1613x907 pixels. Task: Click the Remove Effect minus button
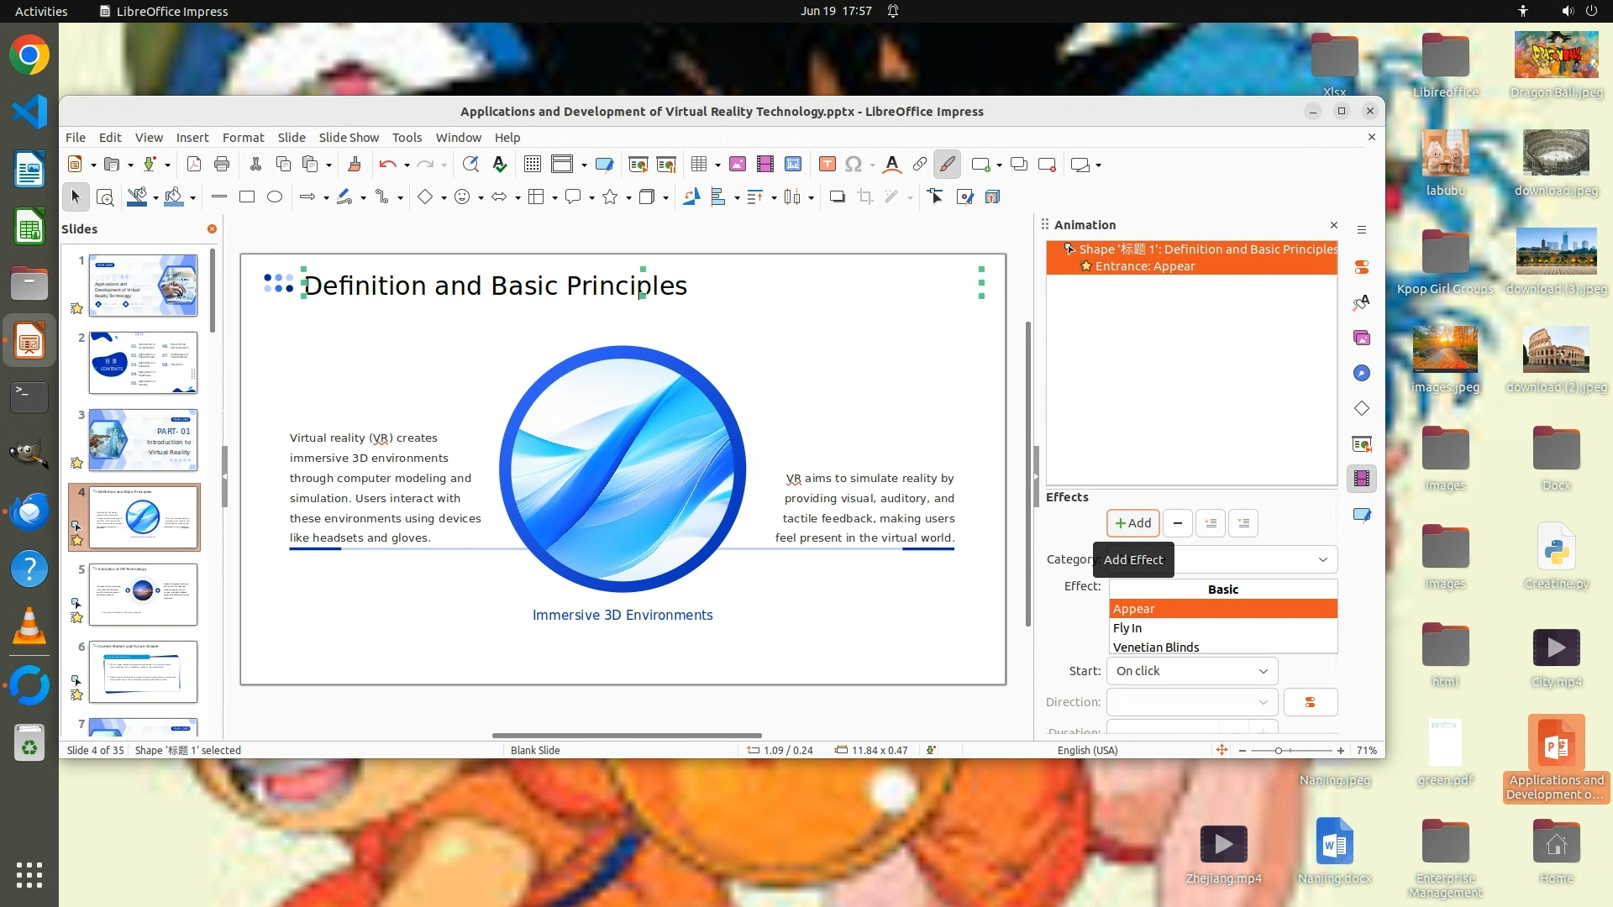tap(1178, 523)
